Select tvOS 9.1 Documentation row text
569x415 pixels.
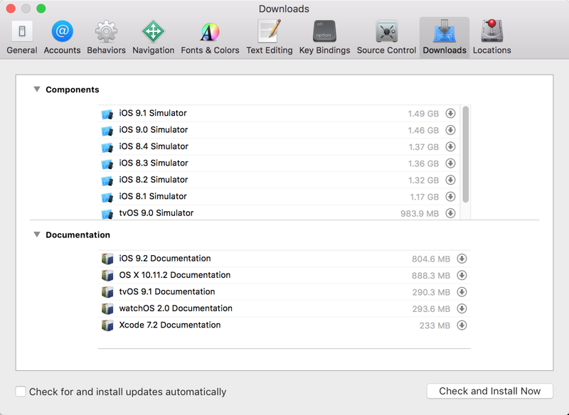tap(167, 292)
